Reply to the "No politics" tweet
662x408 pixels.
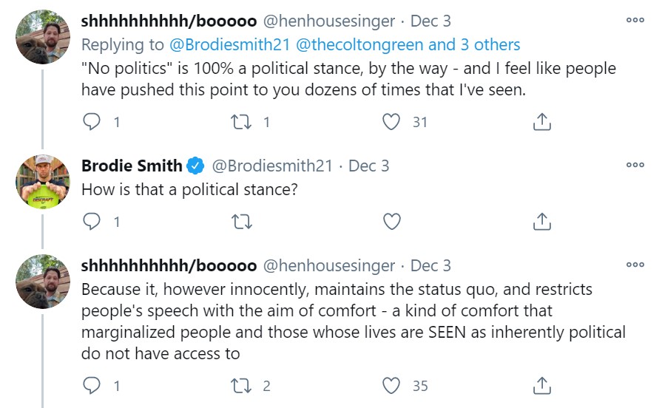point(92,122)
